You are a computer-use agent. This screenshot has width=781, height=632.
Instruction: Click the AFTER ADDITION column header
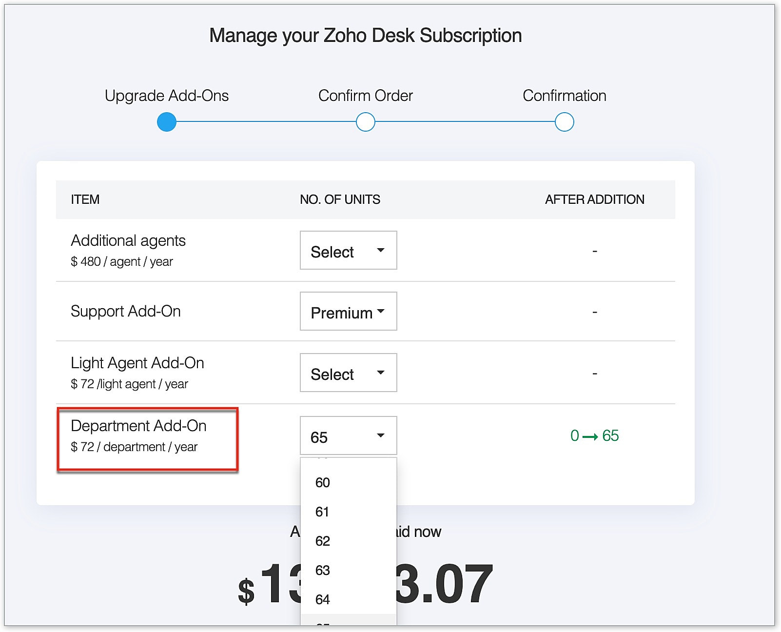[x=595, y=199]
